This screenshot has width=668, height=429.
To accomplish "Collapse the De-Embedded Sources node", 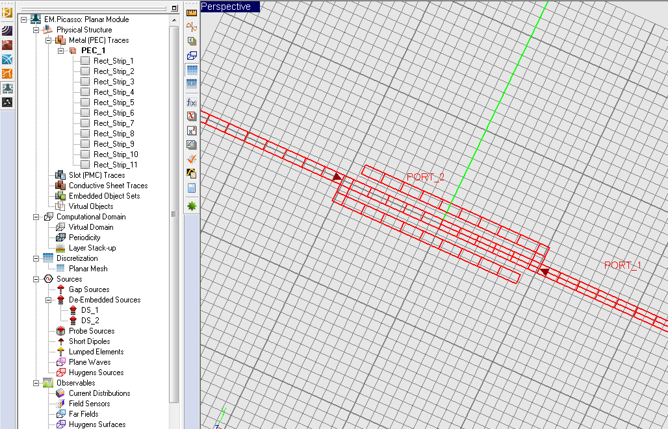I will (49, 300).
